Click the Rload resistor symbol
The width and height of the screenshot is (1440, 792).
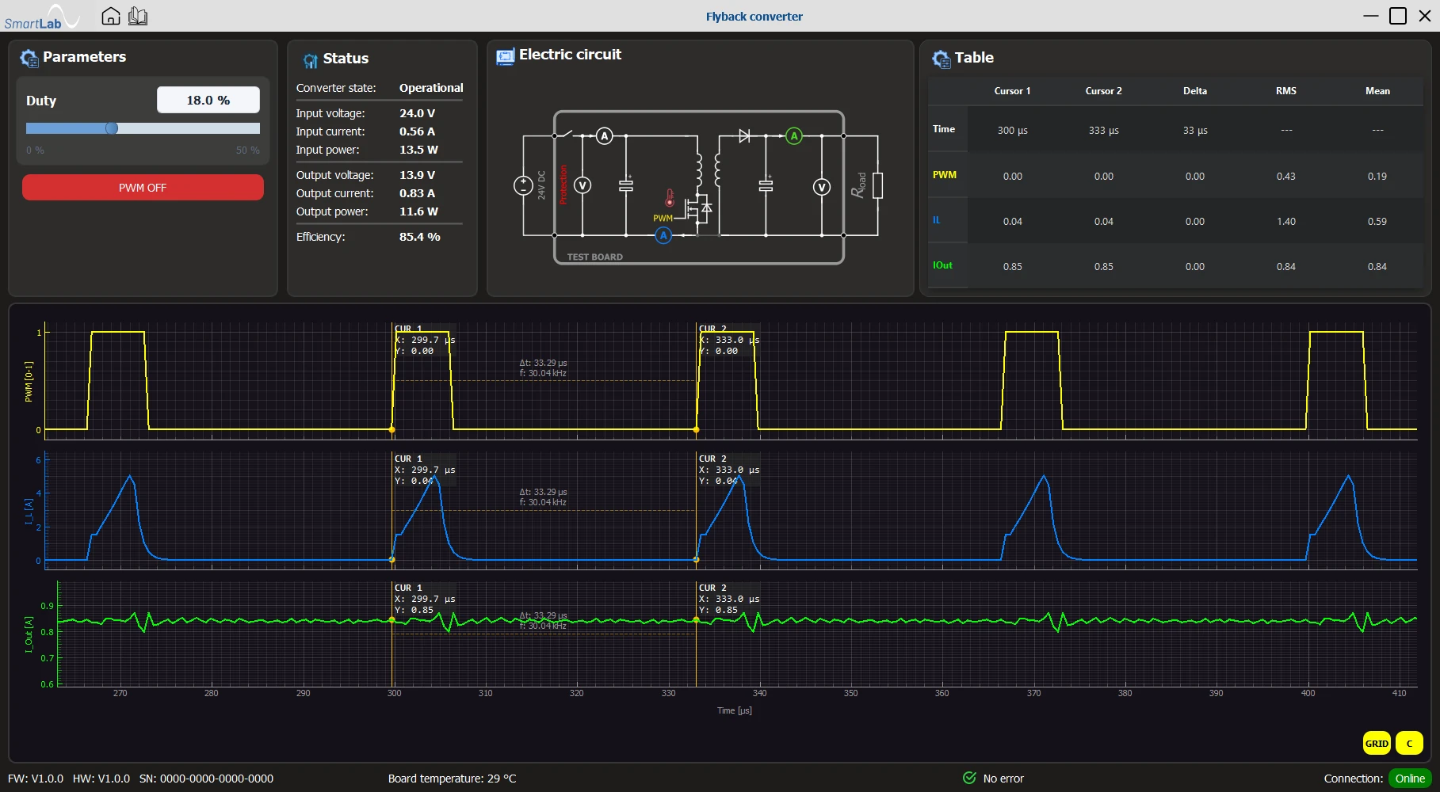click(877, 185)
